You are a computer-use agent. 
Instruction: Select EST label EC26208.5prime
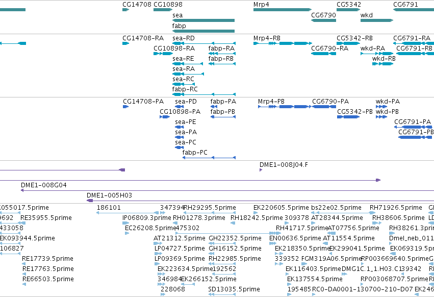tap(150, 228)
